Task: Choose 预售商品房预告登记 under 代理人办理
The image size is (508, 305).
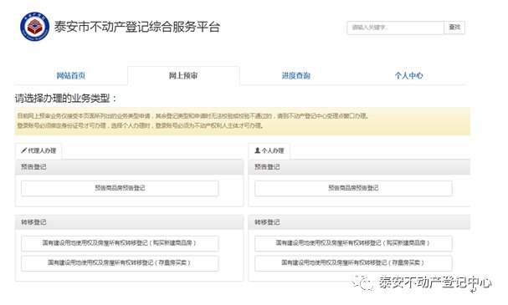Action: [120, 188]
